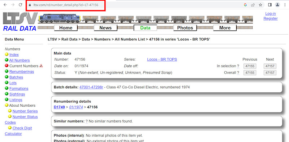Image resolution: width=289 pixels, height=142 pixels.
Task: Open the Google icon in the address bar
Action: (x=245, y=5)
